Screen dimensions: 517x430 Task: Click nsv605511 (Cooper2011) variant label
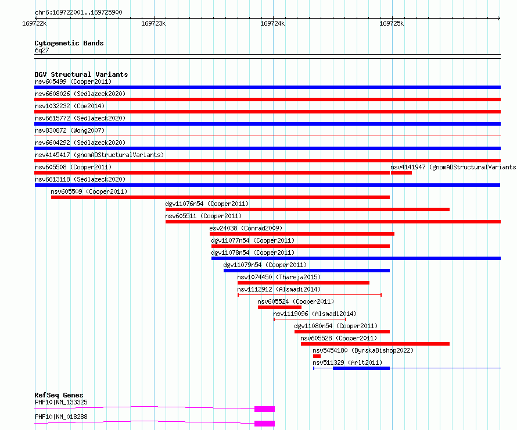(x=203, y=216)
